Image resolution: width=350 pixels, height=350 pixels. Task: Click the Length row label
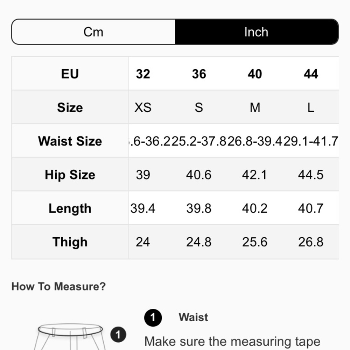(70, 208)
